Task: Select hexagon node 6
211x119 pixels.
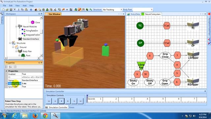Action: (177, 82)
